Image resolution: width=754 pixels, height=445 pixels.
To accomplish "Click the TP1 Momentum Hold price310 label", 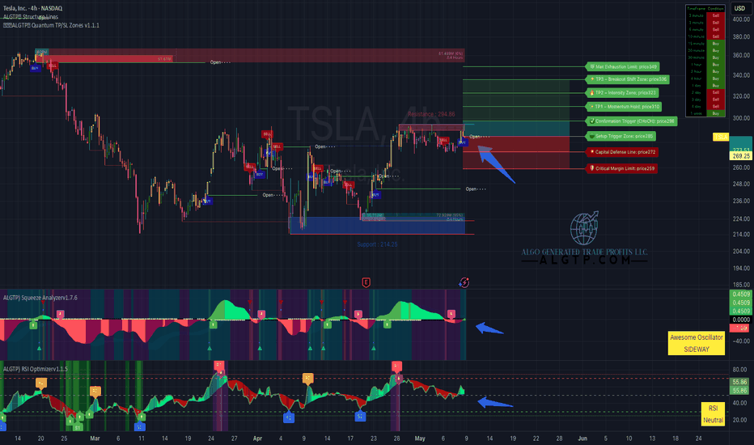I will pyautogui.click(x=624, y=106).
